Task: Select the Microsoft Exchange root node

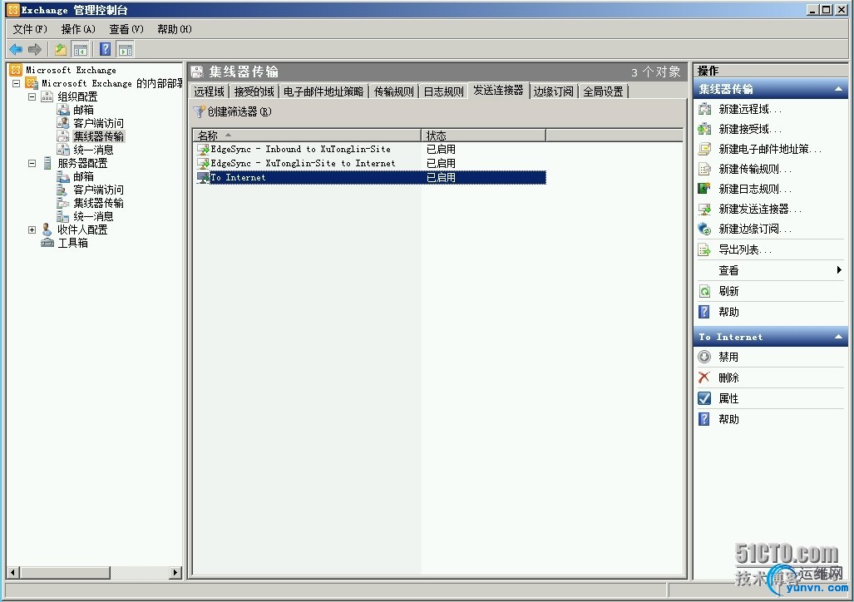Action: tap(71, 71)
